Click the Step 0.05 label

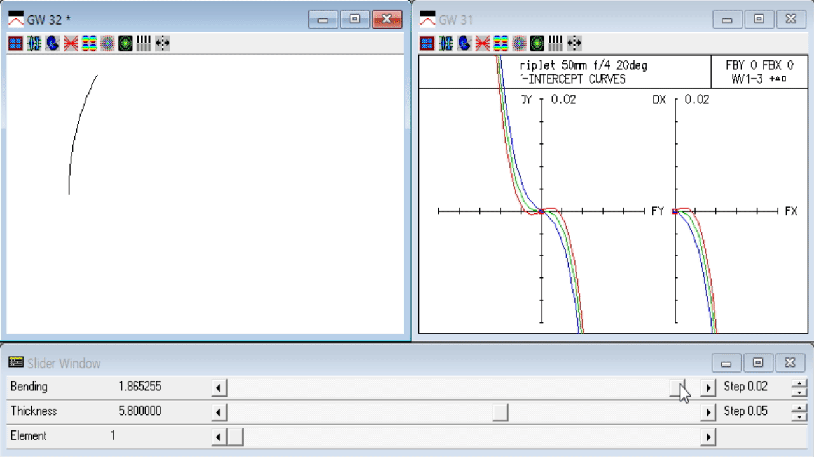[745, 411]
